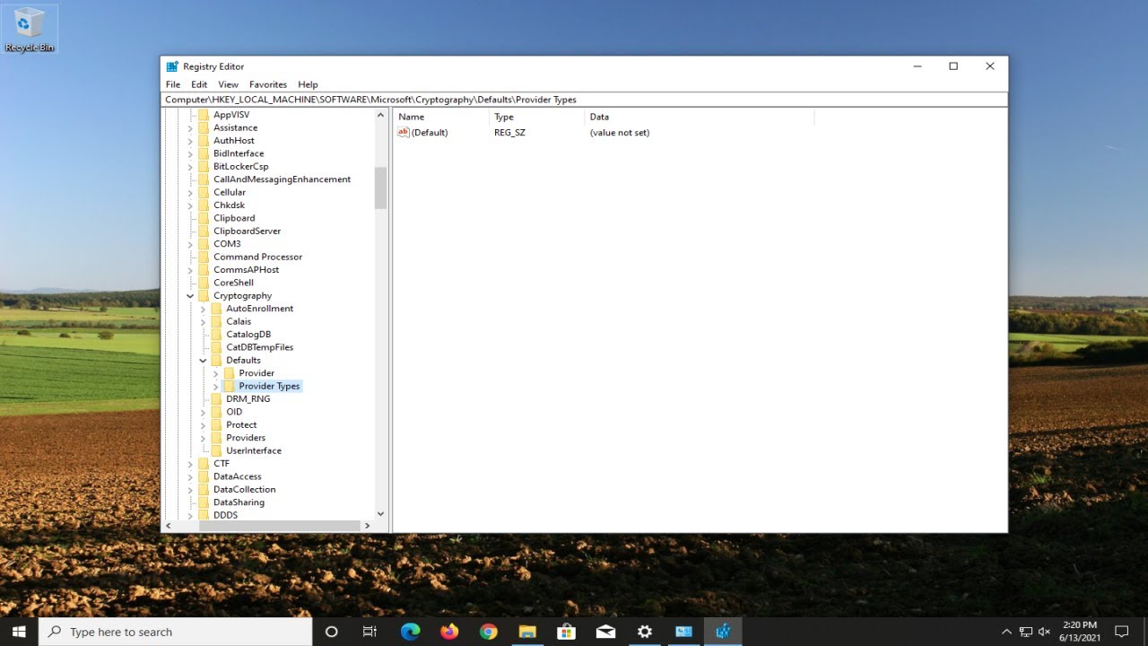
Task: Select the OID key folder icon
Action: click(216, 412)
